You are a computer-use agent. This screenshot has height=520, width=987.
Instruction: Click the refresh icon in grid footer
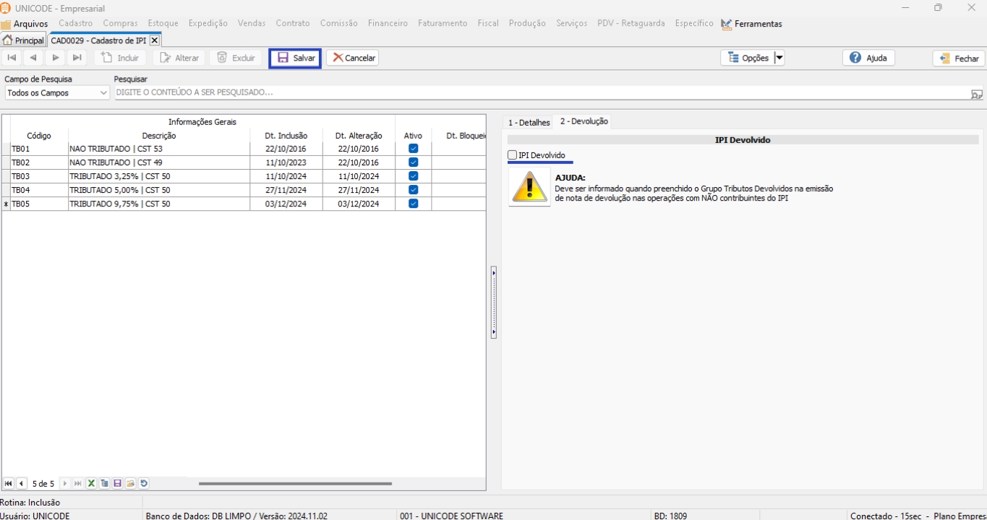click(x=144, y=484)
